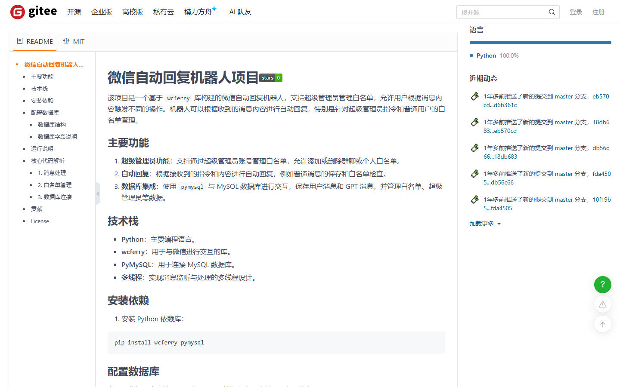Screen dimensions: 620x387
Task: Jump to 3. 数据库连接 in outline
Action: coord(55,197)
